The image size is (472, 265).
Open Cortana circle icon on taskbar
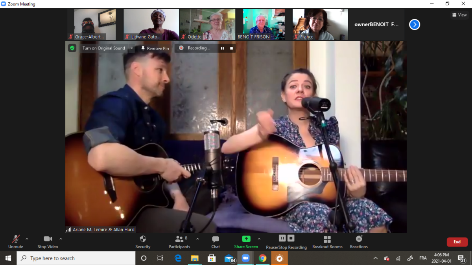click(144, 258)
